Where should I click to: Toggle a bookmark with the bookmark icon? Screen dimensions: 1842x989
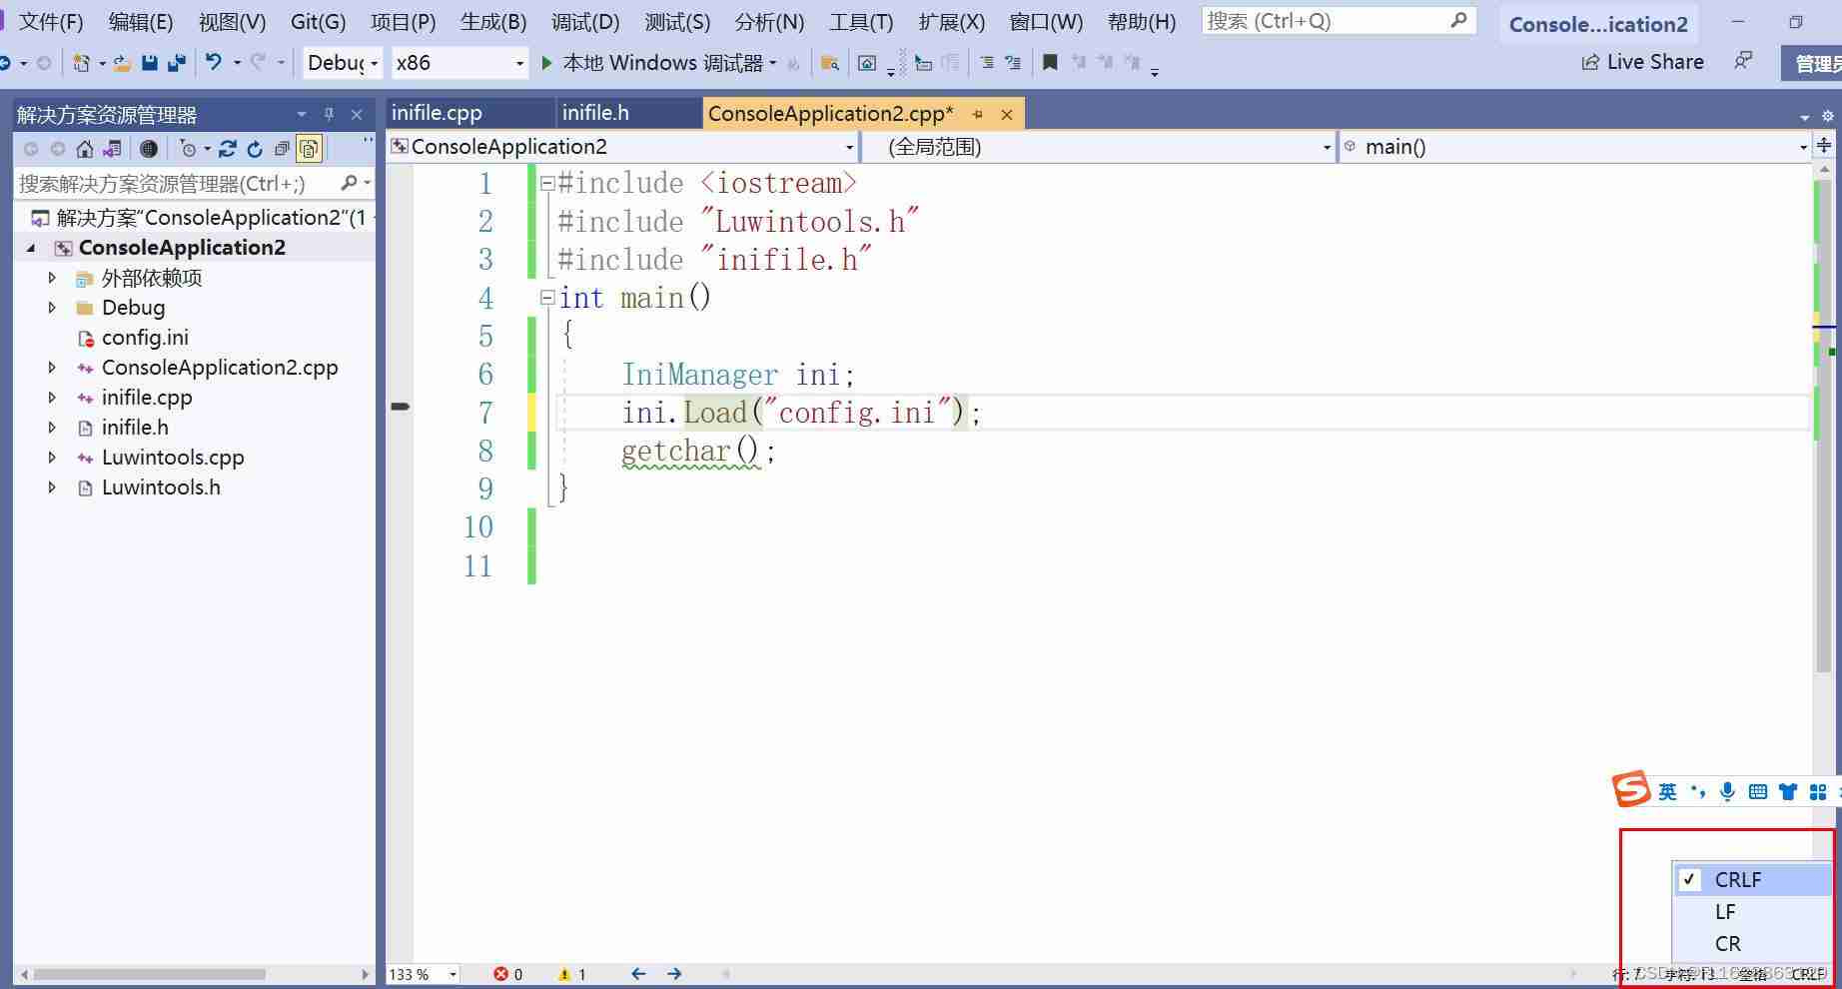1050,62
